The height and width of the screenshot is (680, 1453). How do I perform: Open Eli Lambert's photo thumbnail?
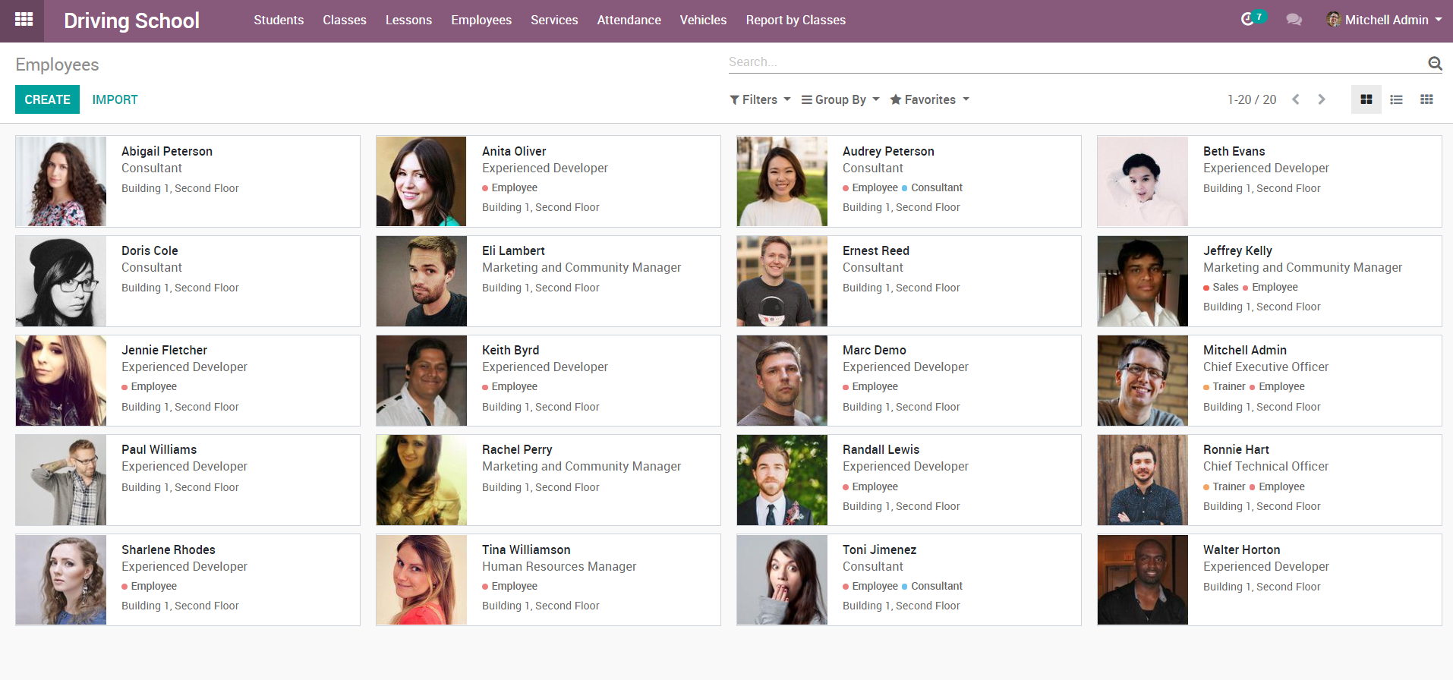(421, 281)
